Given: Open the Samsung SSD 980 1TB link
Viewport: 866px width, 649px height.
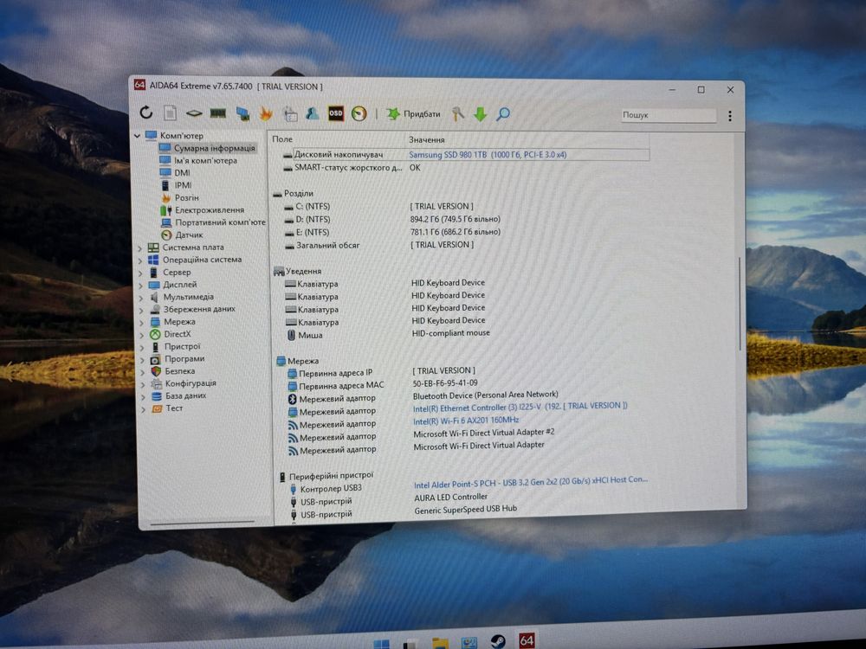Looking at the screenshot, I should click(x=488, y=155).
